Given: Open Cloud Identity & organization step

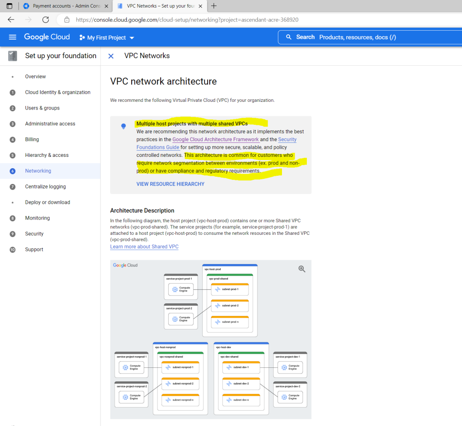Looking at the screenshot, I should (58, 92).
